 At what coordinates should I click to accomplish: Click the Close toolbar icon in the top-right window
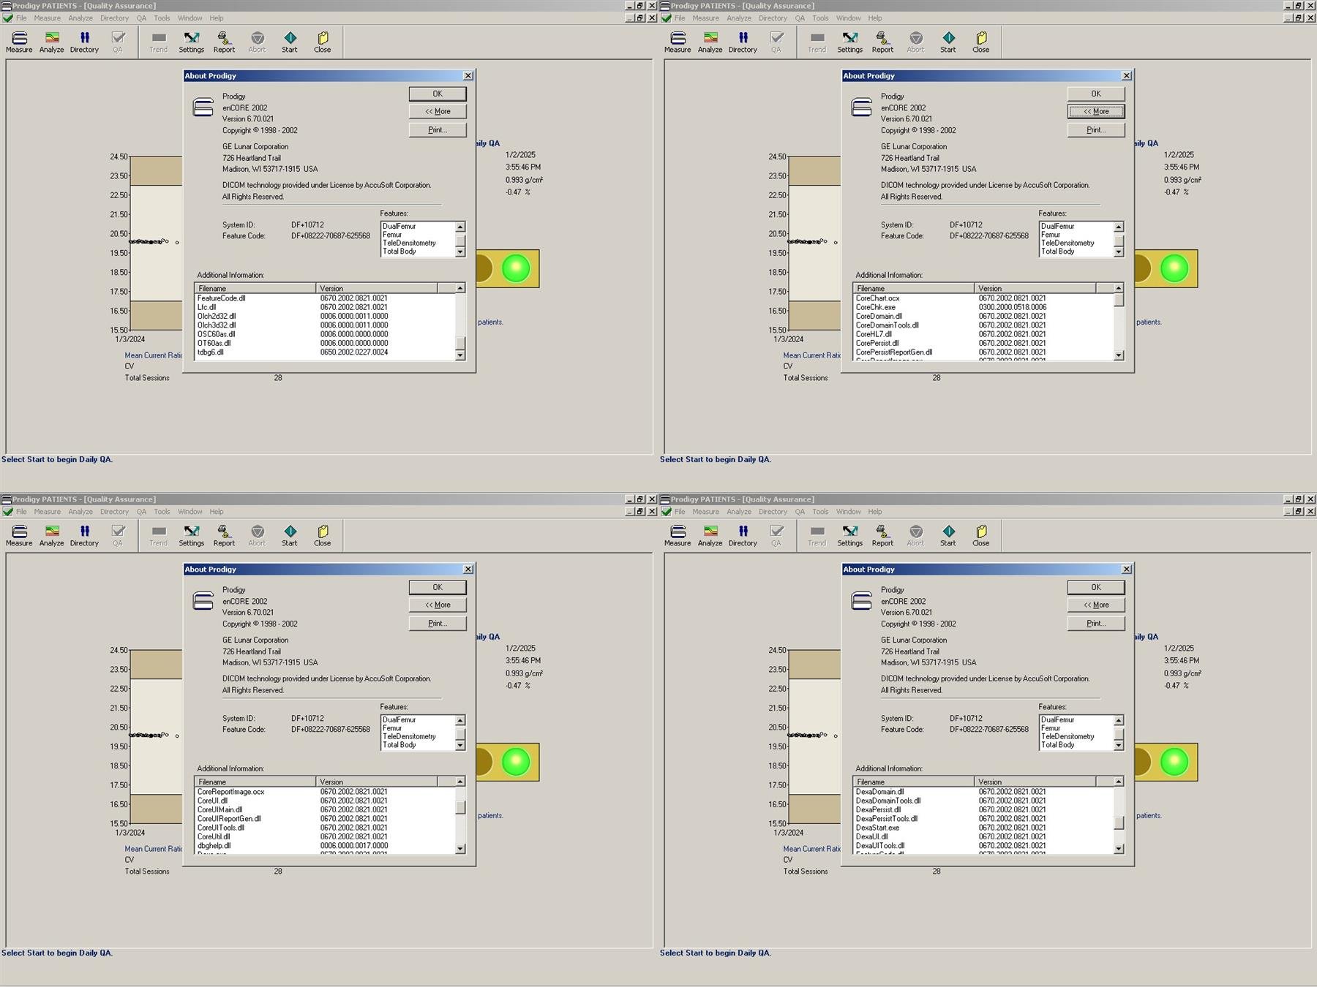pos(981,42)
